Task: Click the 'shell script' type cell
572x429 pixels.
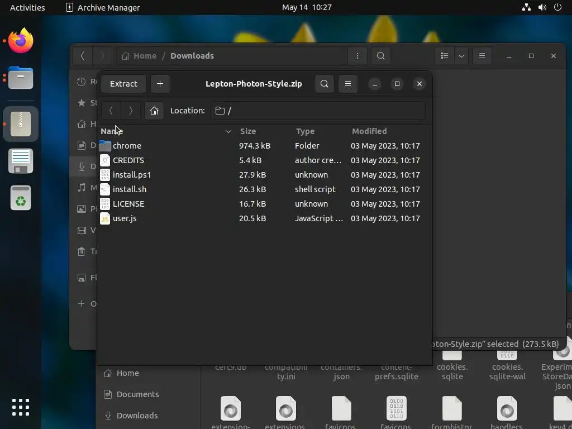Action: coord(315,189)
